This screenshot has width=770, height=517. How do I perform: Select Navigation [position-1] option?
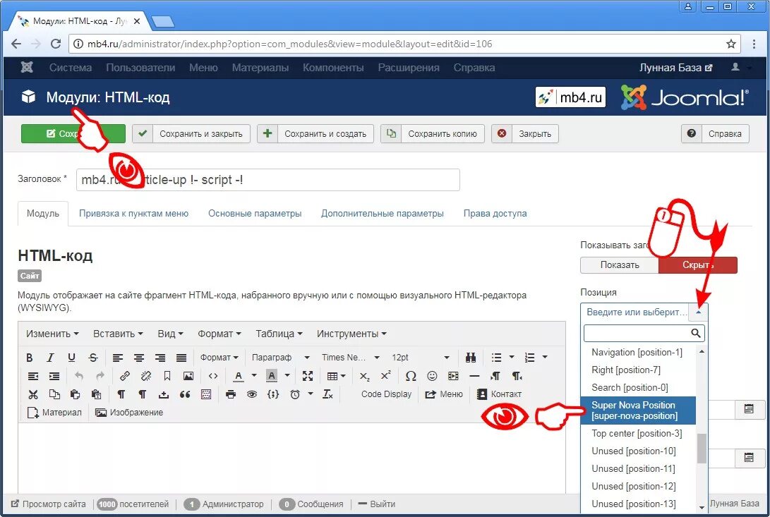(638, 353)
